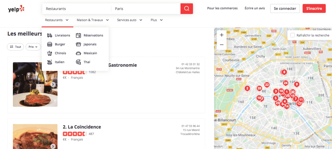Click address 34 rue Montmartre
Image resolution: width=332 pixels, height=149 pixels.
coord(188,68)
